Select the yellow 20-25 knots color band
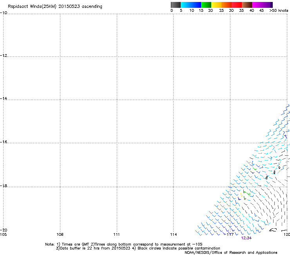290x255 pixels. (x=216, y=5)
